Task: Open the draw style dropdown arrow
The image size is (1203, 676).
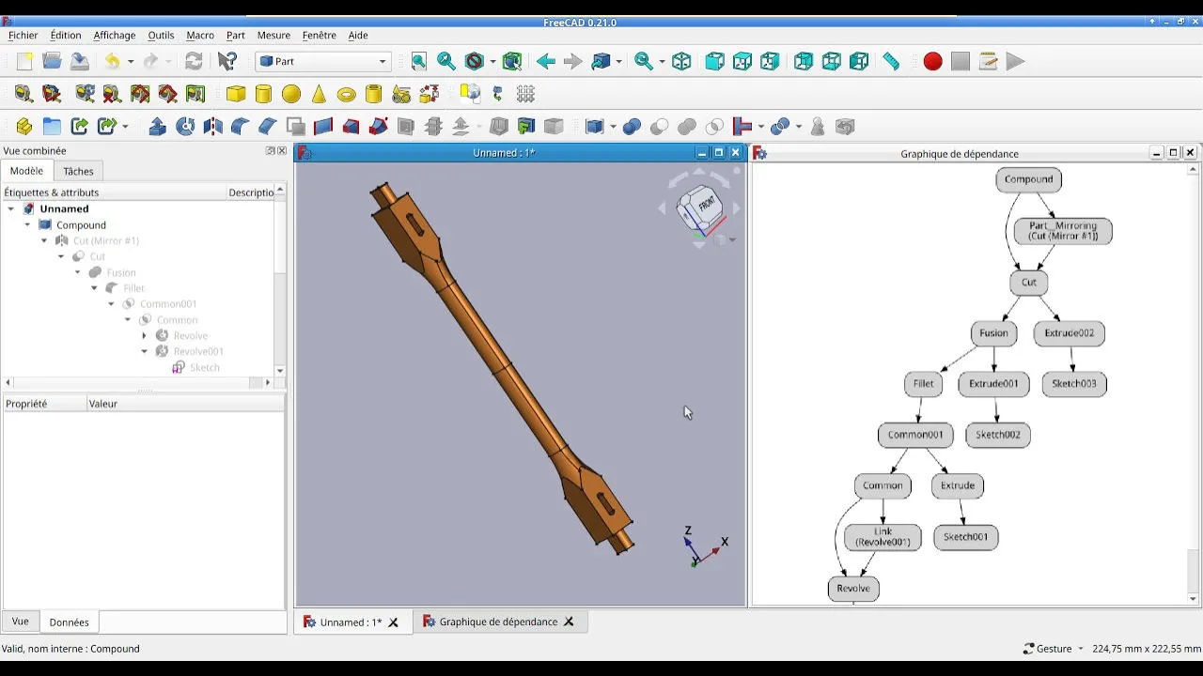Action: coord(492,61)
